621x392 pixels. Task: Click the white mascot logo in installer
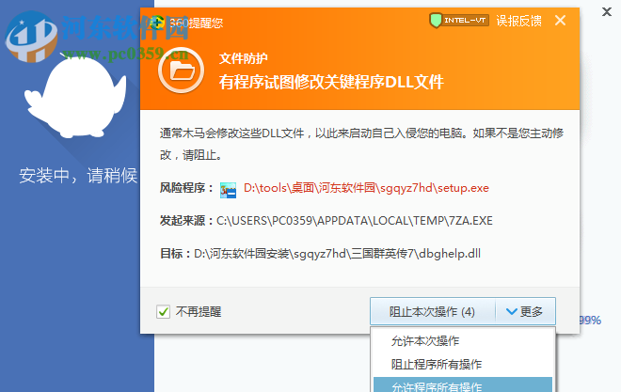tap(76, 96)
